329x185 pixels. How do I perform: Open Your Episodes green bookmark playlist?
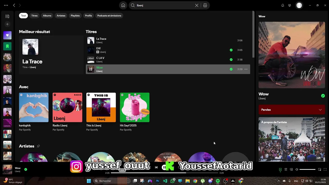(x=7, y=46)
